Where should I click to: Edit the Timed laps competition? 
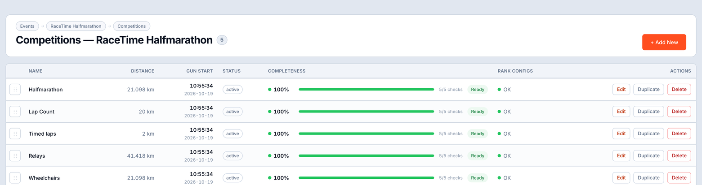click(x=621, y=133)
